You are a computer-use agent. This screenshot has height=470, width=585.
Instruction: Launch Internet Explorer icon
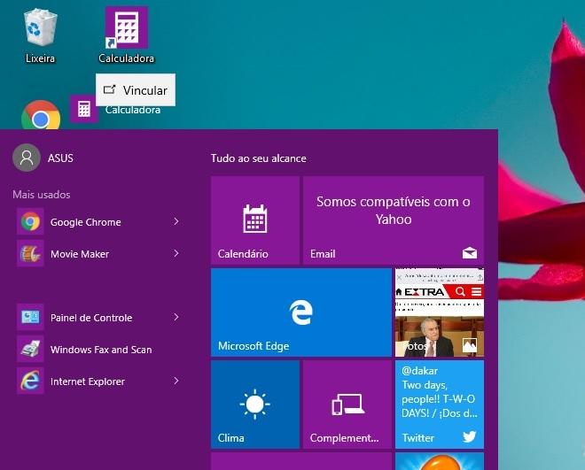[x=30, y=381]
